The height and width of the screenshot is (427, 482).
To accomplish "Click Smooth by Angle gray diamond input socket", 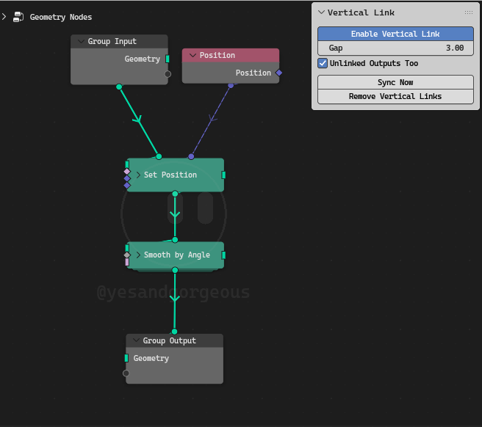I will 127,255.
